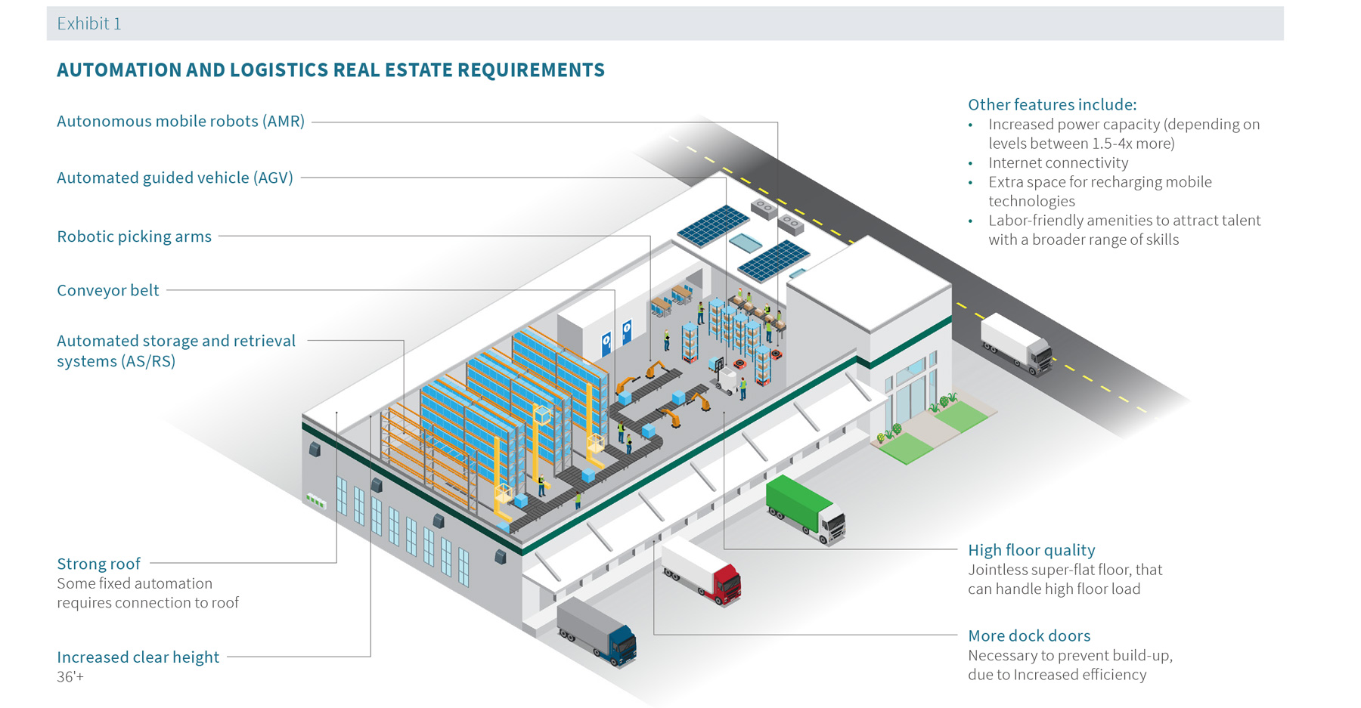The image size is (1361, 708).
Task: Click the white truck driving on the road
Action: pos(1016,344)
